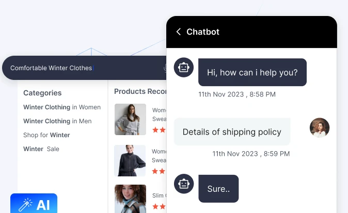This screenshot has width=348, height=213.
Task: Click the bot avatar beside greeting message
Action: (183, 68)
